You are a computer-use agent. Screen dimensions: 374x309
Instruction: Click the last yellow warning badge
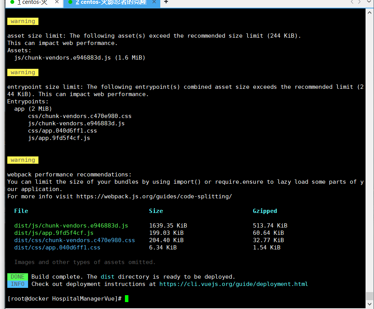22,160
